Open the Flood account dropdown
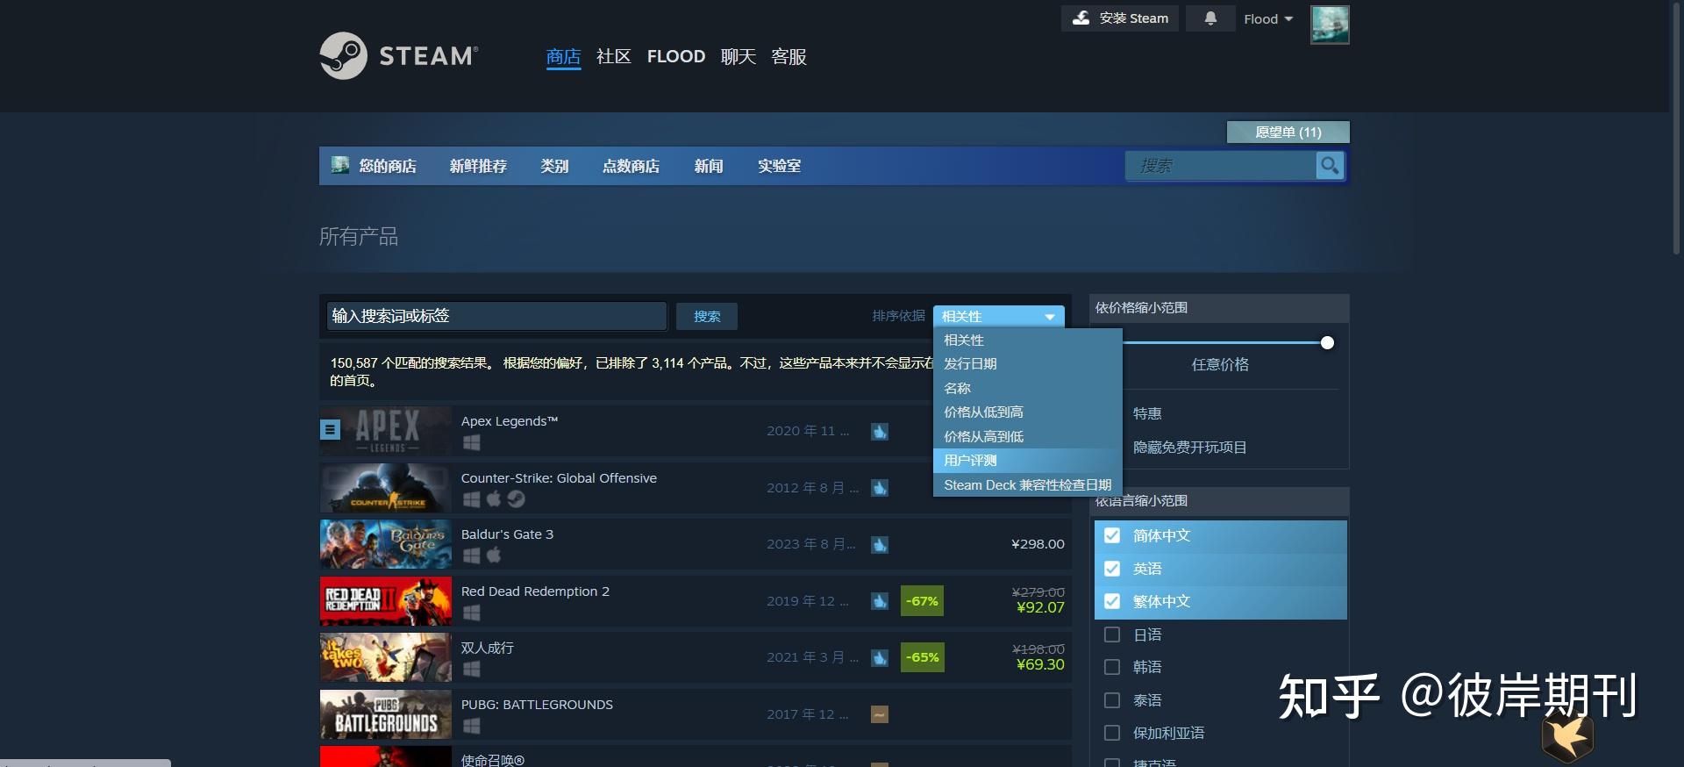The image size is (1684, 767). point(1268,18)
